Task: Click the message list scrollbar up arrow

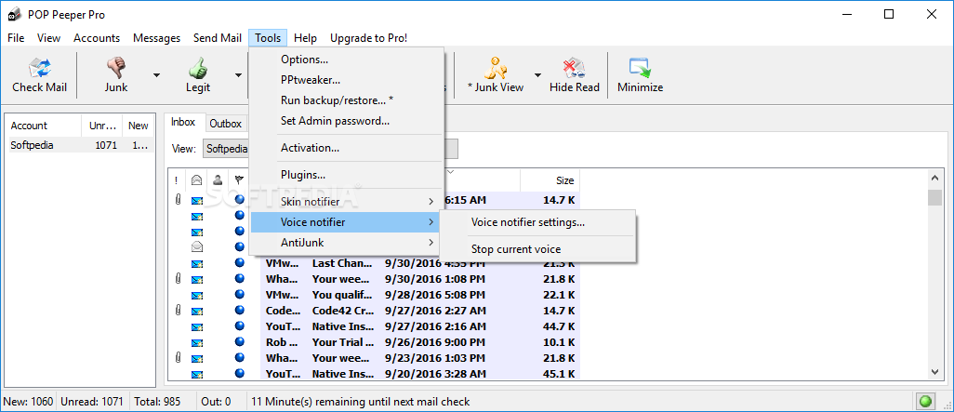Action: 935,178
